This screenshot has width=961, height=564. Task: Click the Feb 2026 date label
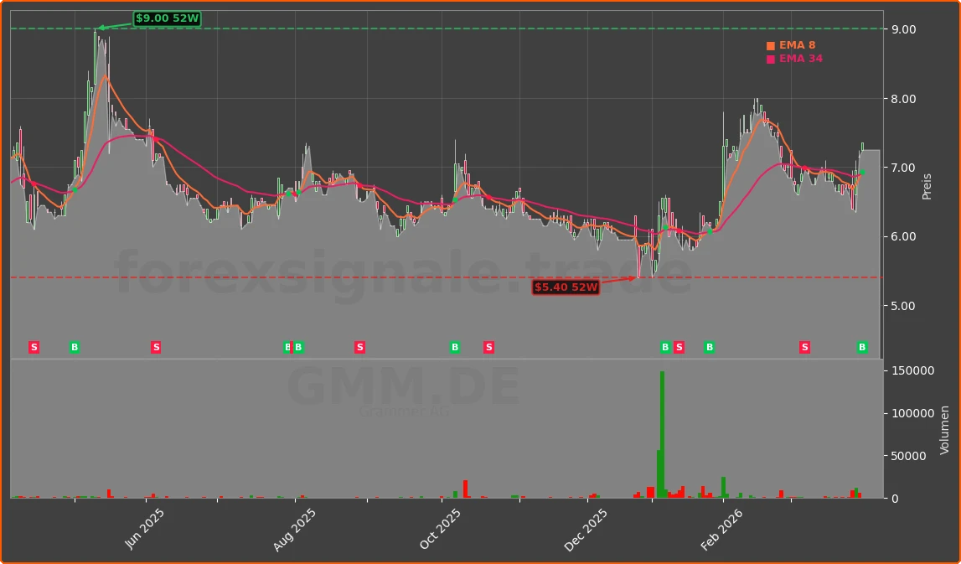click(x=721, y=529)
